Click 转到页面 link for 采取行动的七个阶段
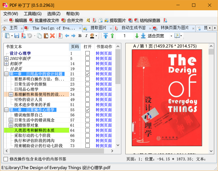This screenshot has height=171, width=218. pos(104,136)
